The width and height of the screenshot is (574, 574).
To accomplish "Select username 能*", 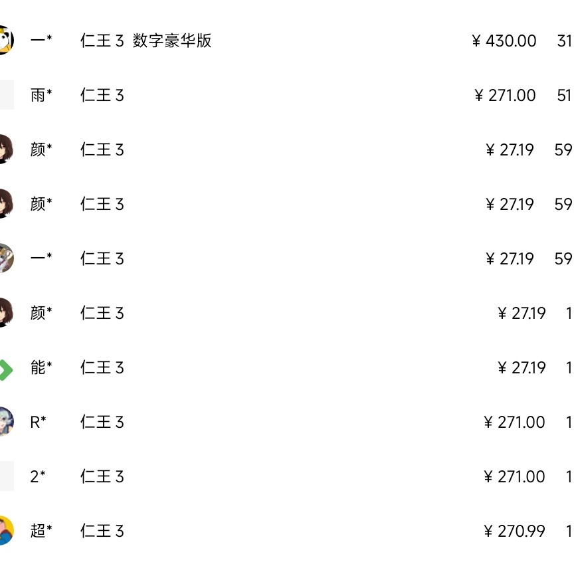I will tap(41, 368).
